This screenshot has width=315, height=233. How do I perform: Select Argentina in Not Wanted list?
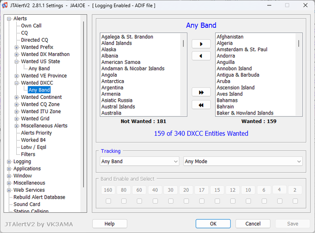point(112,87)
